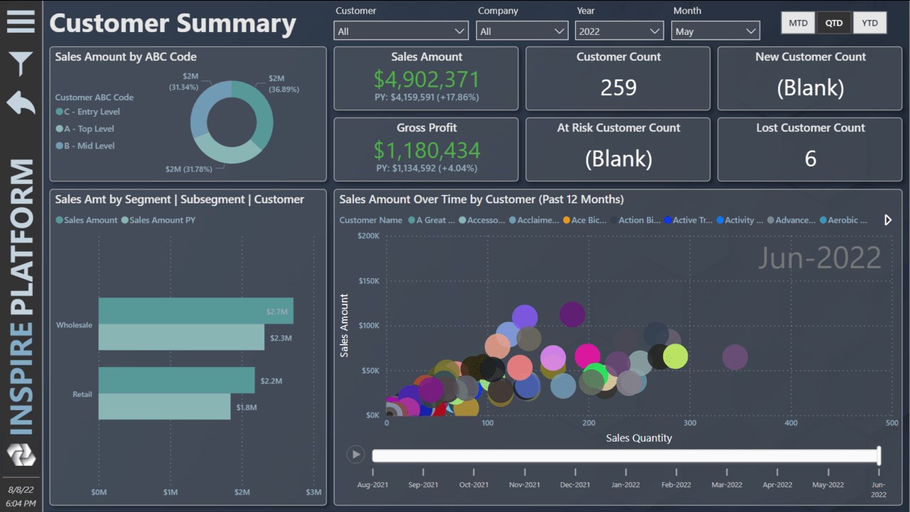Click the Retail Sales Amount PY bar

click(x=164, y=407)
